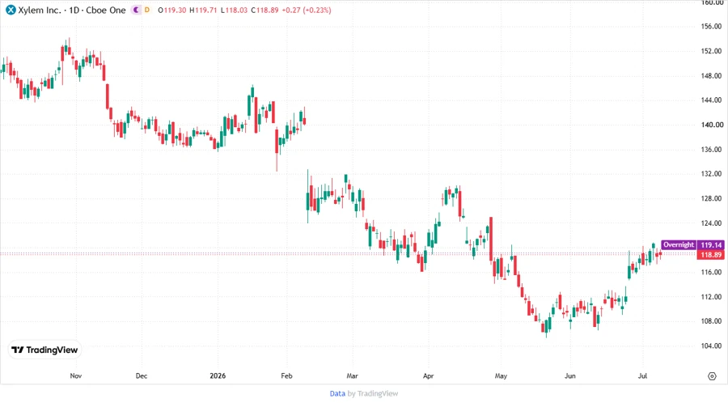Click the 144.00 price axis label
This screenshot has height=403, width=728.
712,100
